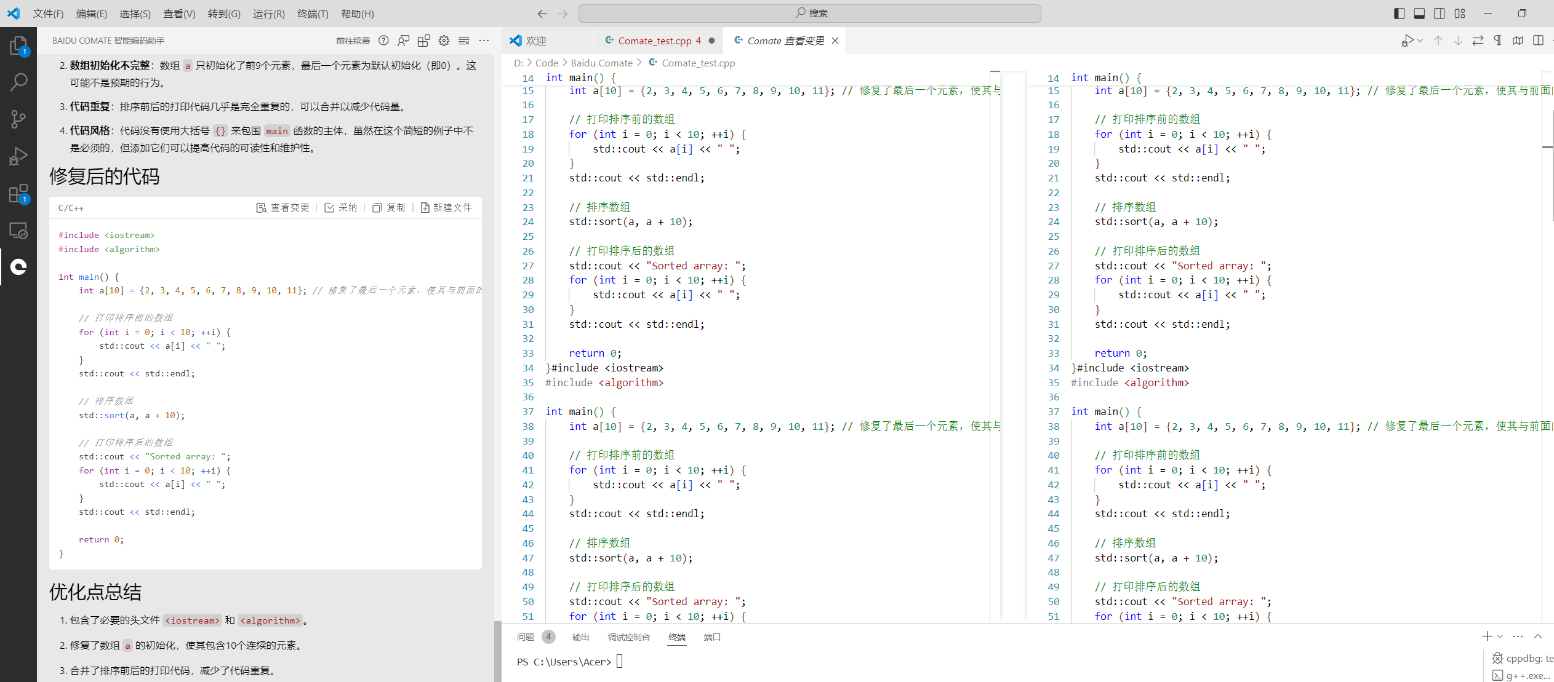Click the new terminal plus icon
This screenshot has height=682, width=1554.
(1487, 636)
